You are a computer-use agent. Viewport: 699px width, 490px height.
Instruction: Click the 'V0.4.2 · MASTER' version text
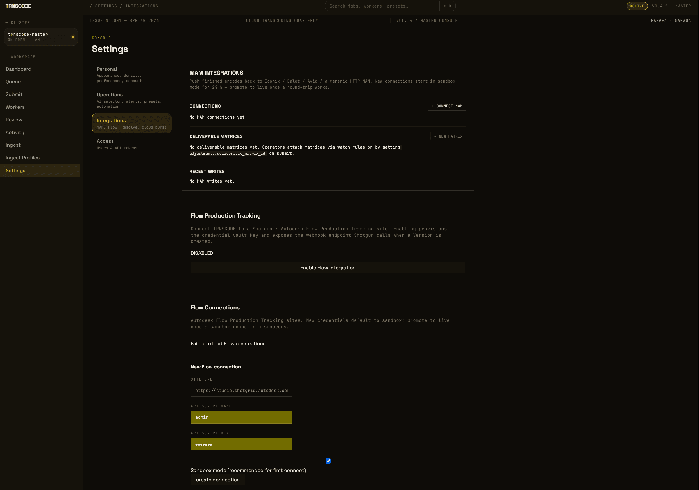(x=671, y=6)
